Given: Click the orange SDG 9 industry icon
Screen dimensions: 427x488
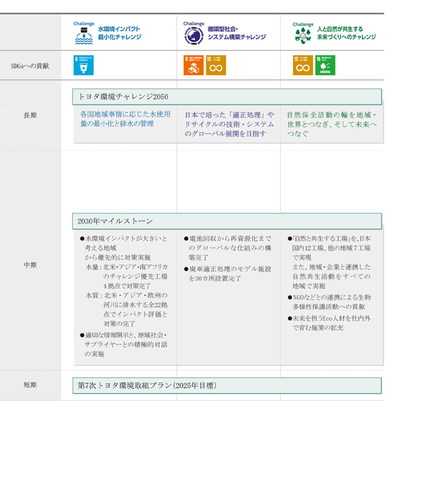Looking at the screenshot, I should coord(193,65).
